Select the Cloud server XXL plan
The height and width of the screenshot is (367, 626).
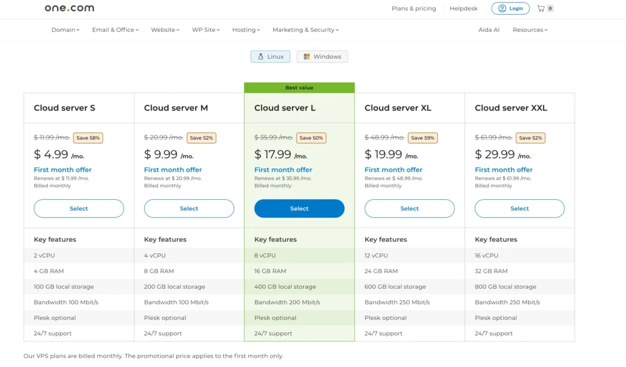coord(519,208)
